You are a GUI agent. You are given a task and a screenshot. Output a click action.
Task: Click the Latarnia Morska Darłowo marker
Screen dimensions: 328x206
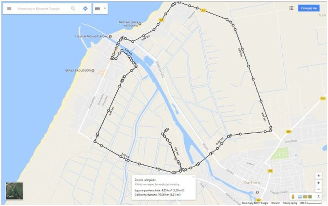pyautogui.click(x=110, y=36)
